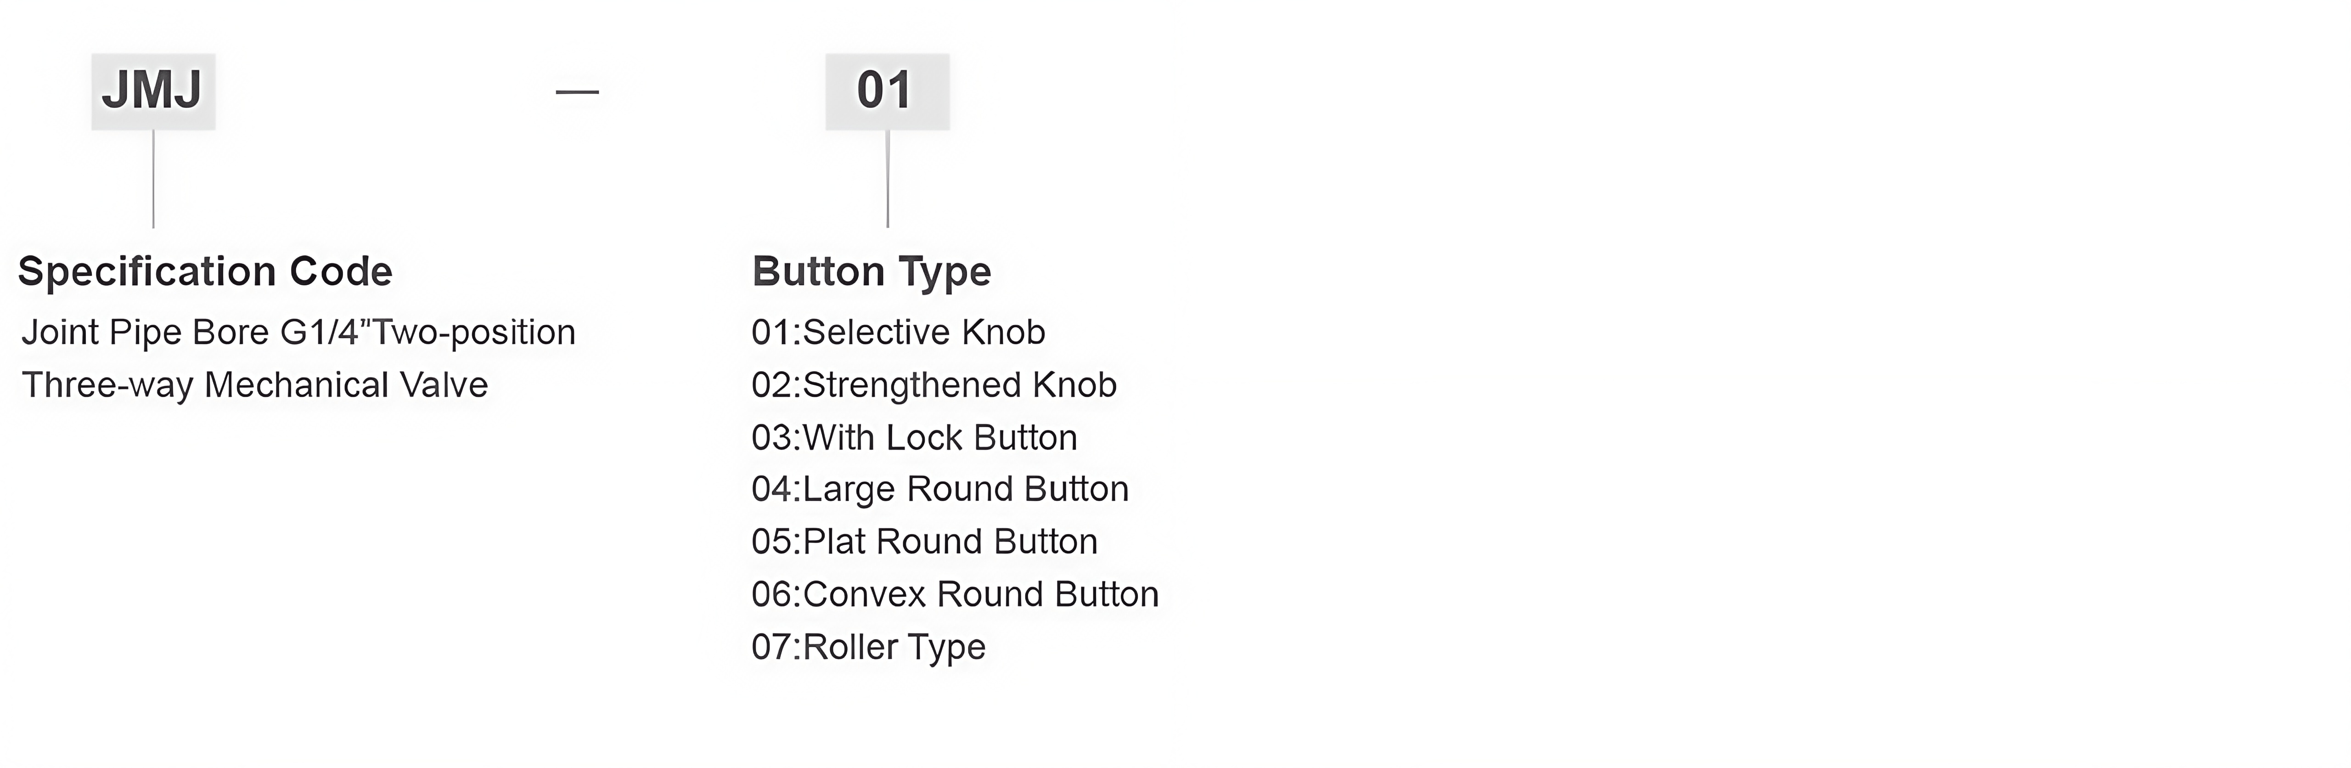Choose 03:With Lock Button line
This screenshot has height=768, width=2351.
coord(915,437)
